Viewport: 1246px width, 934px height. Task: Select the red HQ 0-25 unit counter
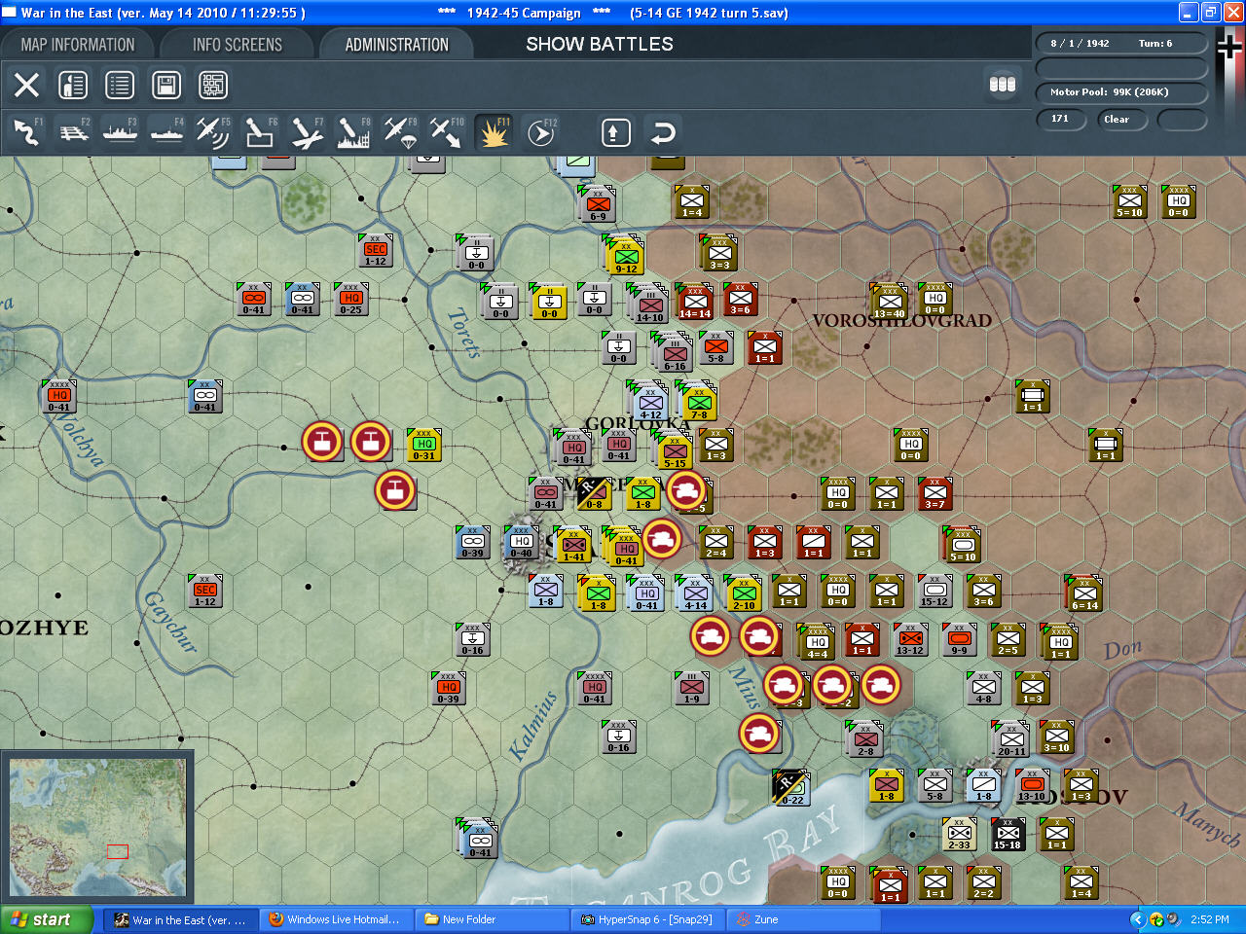(x=351, y=299)
